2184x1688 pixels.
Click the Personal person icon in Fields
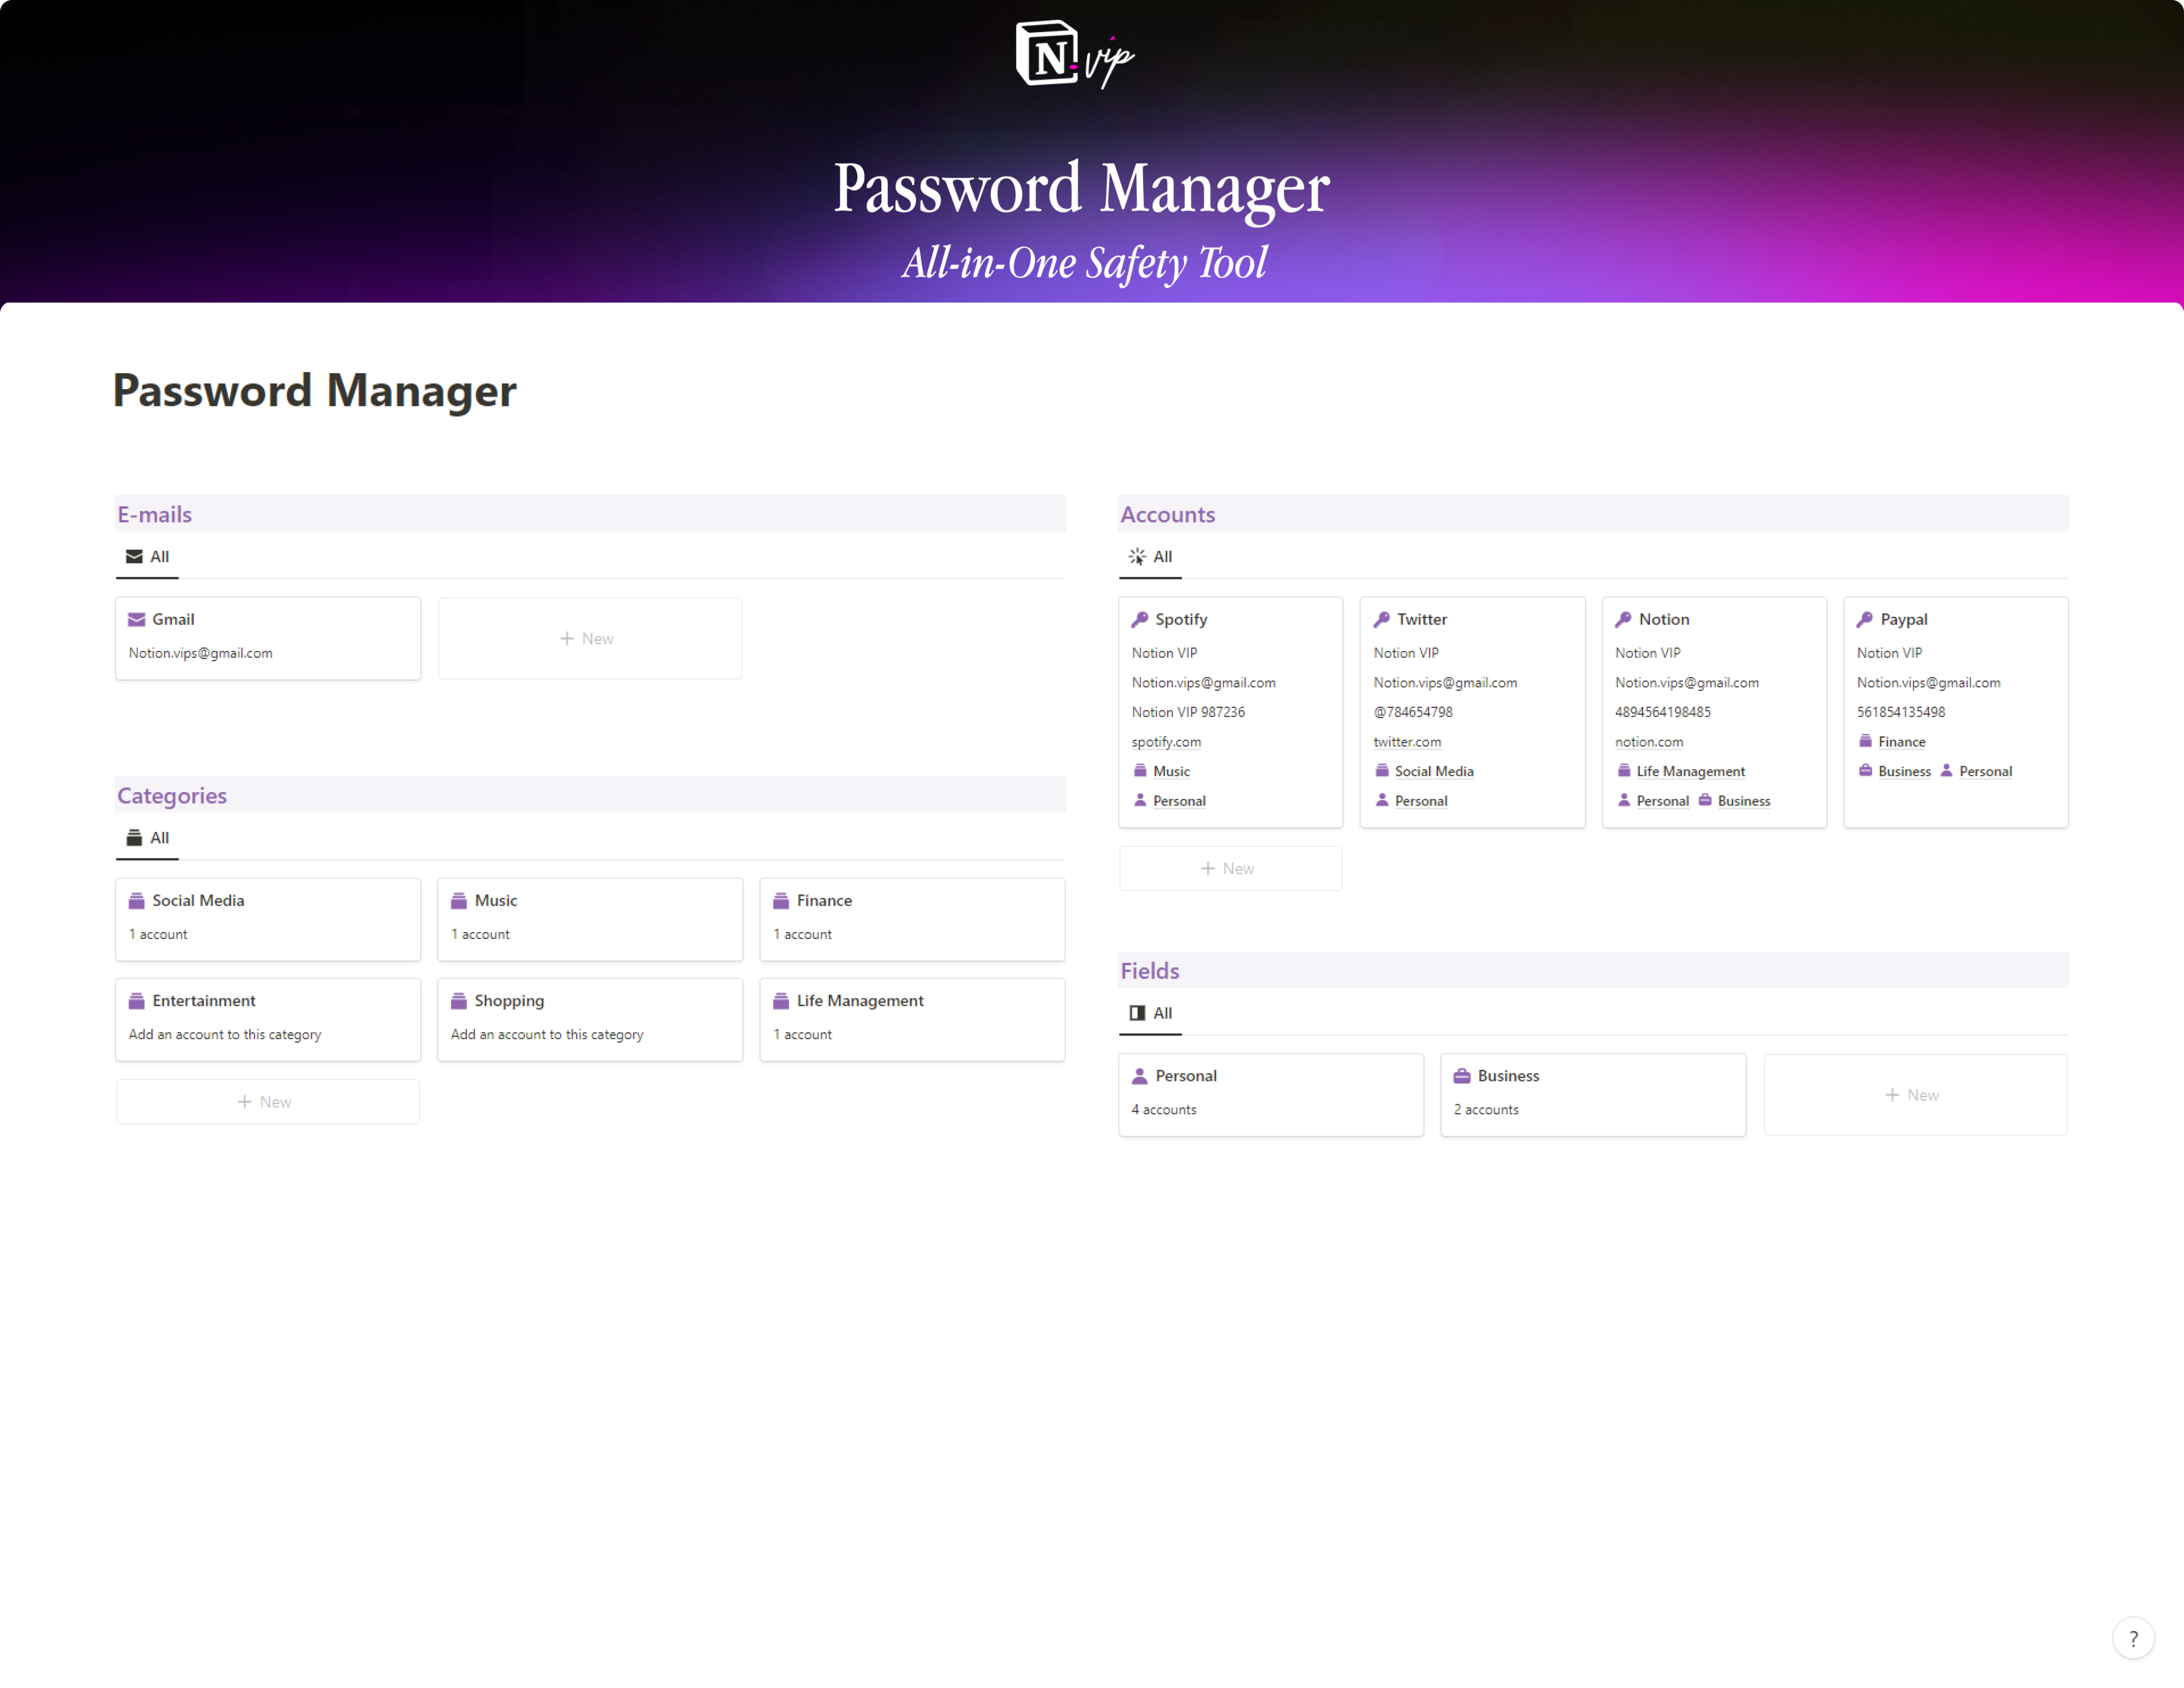point(1139,1076)
